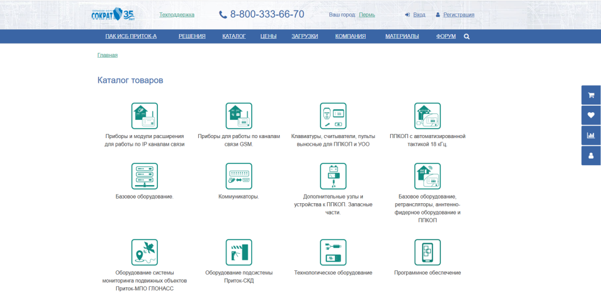Image resolution: width=601 pixels, height=302 pixels.
Task: Open 'Приборы и модули расширения' IP category text
Action: pos(144,140)
